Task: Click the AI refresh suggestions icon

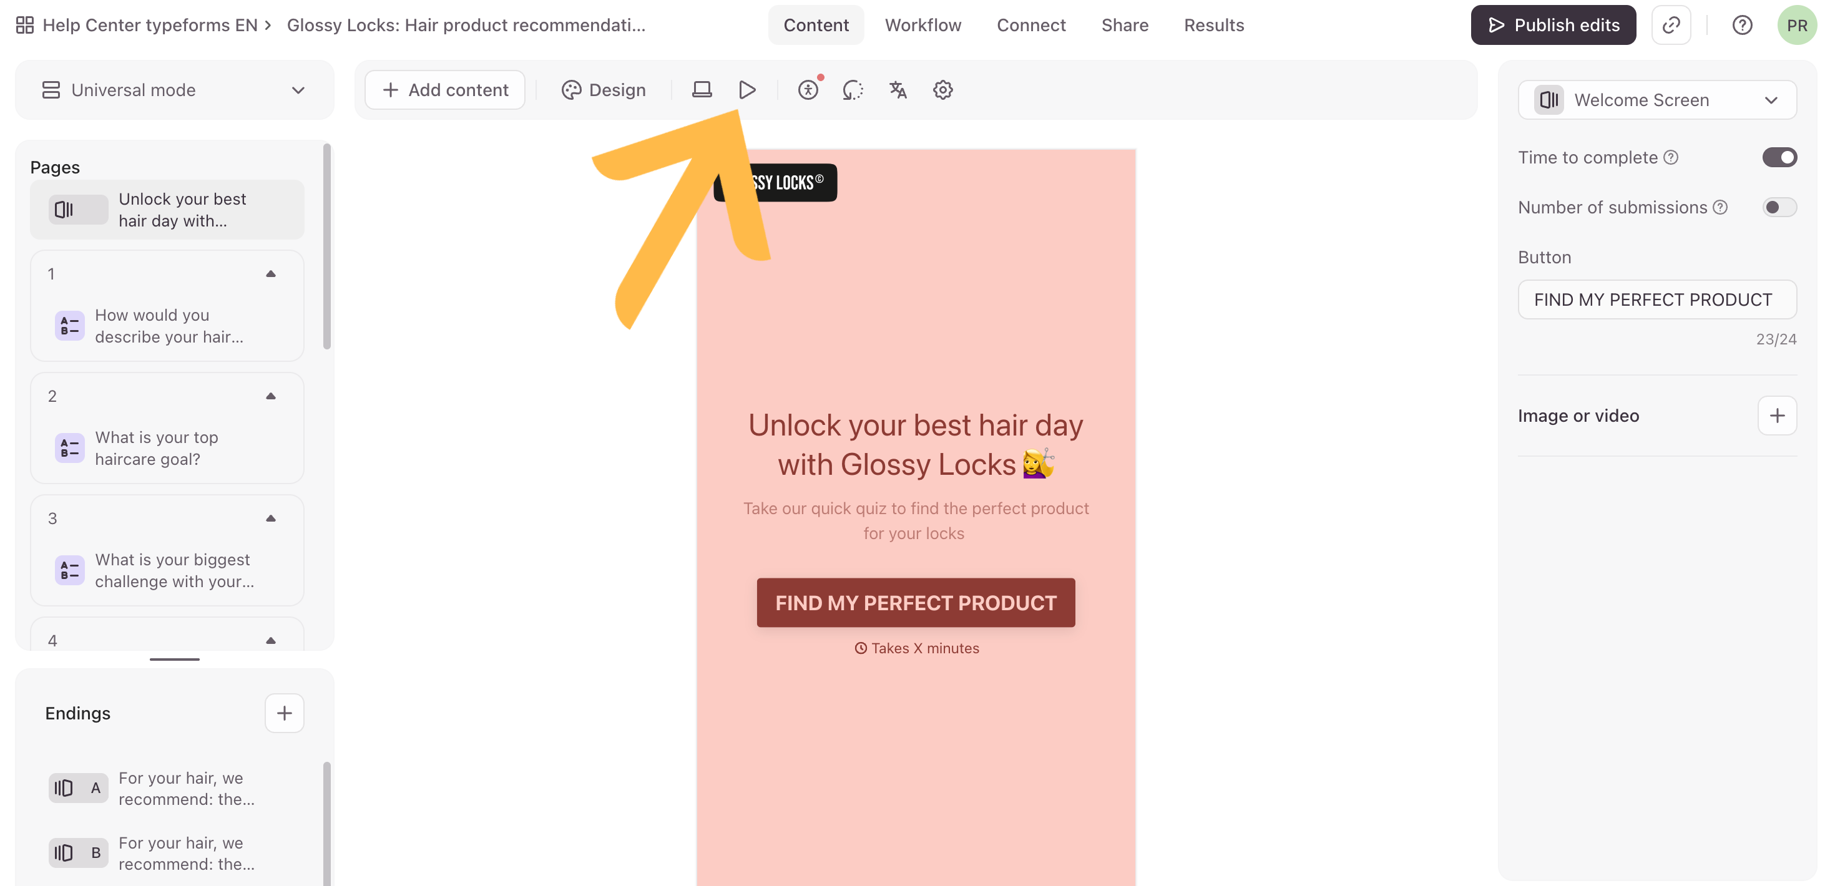Action: 853,90
